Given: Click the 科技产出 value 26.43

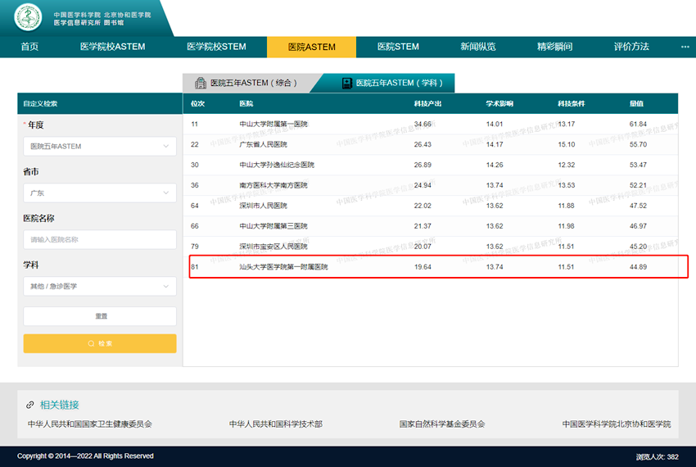Looking at the screenshot, I should [423, 144].
